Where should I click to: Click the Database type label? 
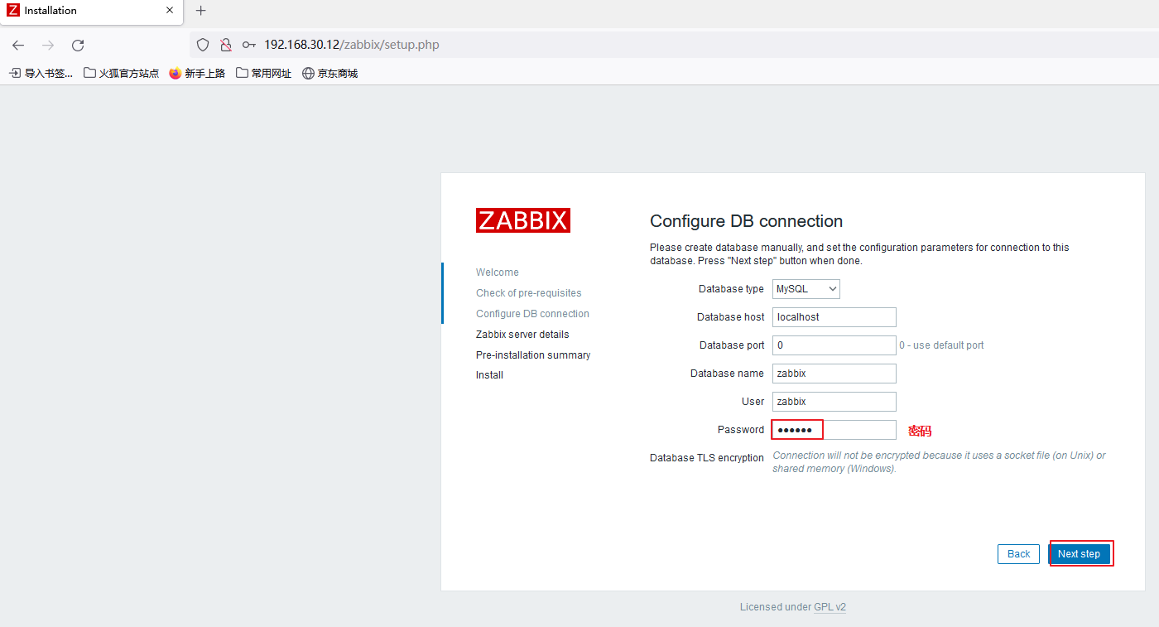pyautogui.click(x=731, y=289)
